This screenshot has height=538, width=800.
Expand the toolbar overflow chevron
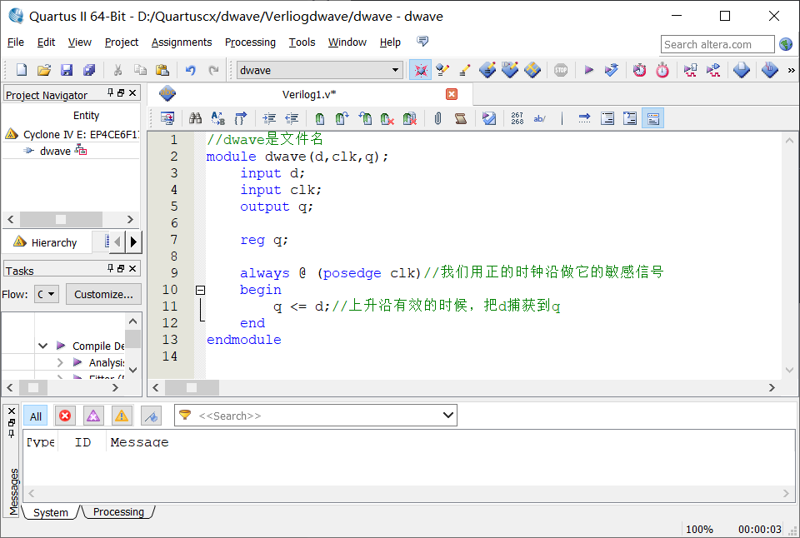(x=791, y=70)
